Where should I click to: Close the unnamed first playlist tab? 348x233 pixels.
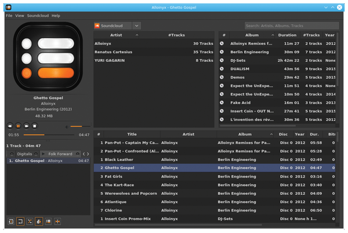12,154
